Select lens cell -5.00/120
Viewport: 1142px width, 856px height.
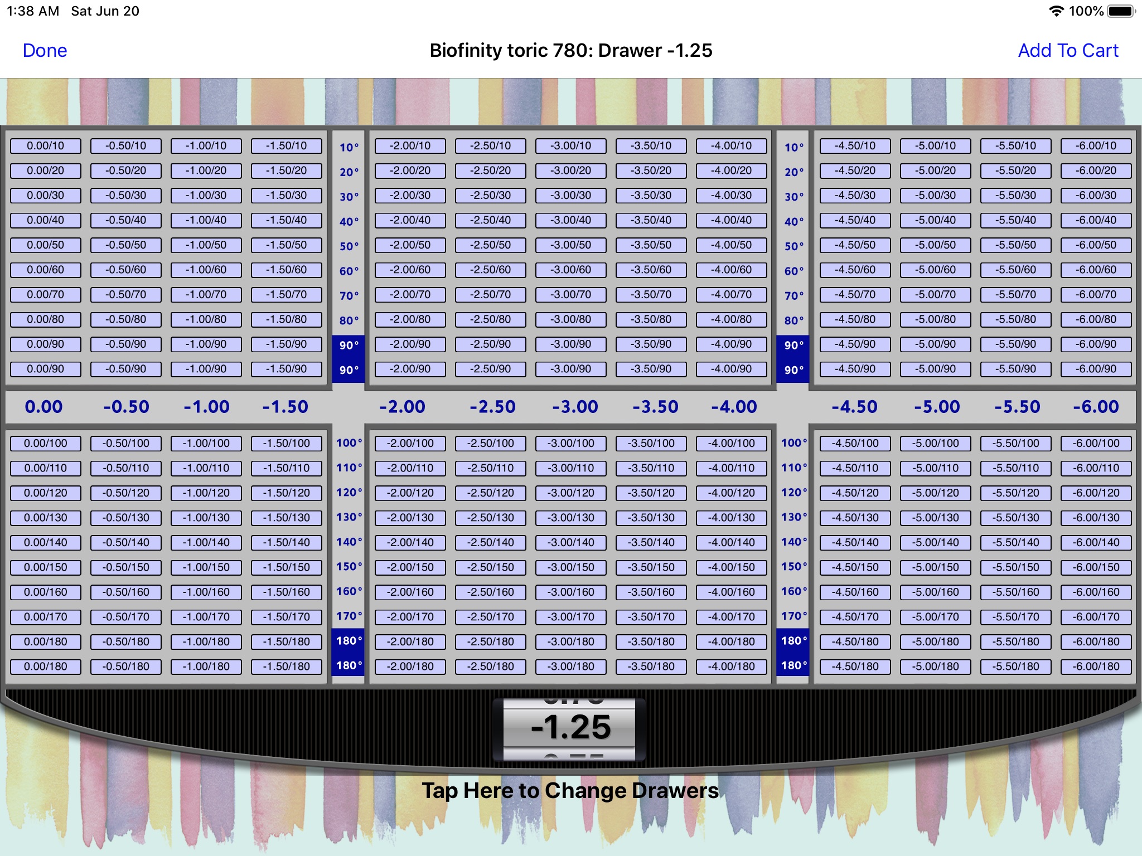click(x=936, y=493)
